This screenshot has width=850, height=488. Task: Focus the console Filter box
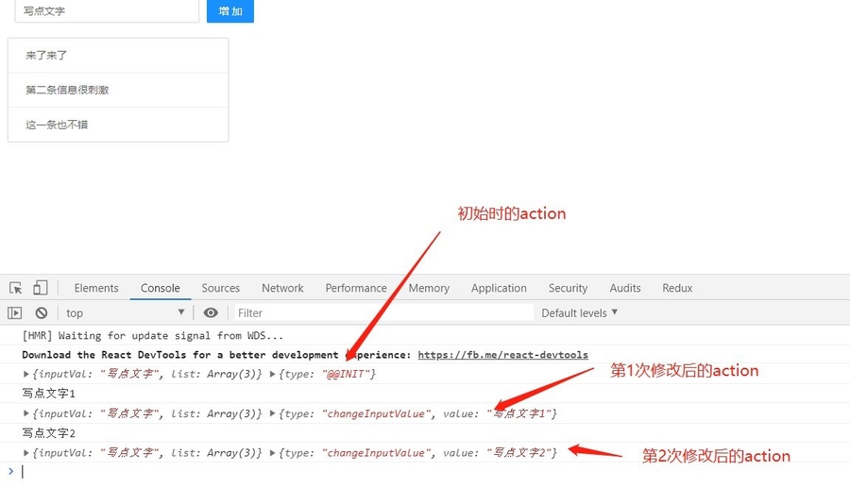[x=382, y=312]
